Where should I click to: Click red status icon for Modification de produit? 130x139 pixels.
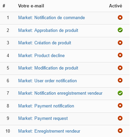tap(120, 68)
